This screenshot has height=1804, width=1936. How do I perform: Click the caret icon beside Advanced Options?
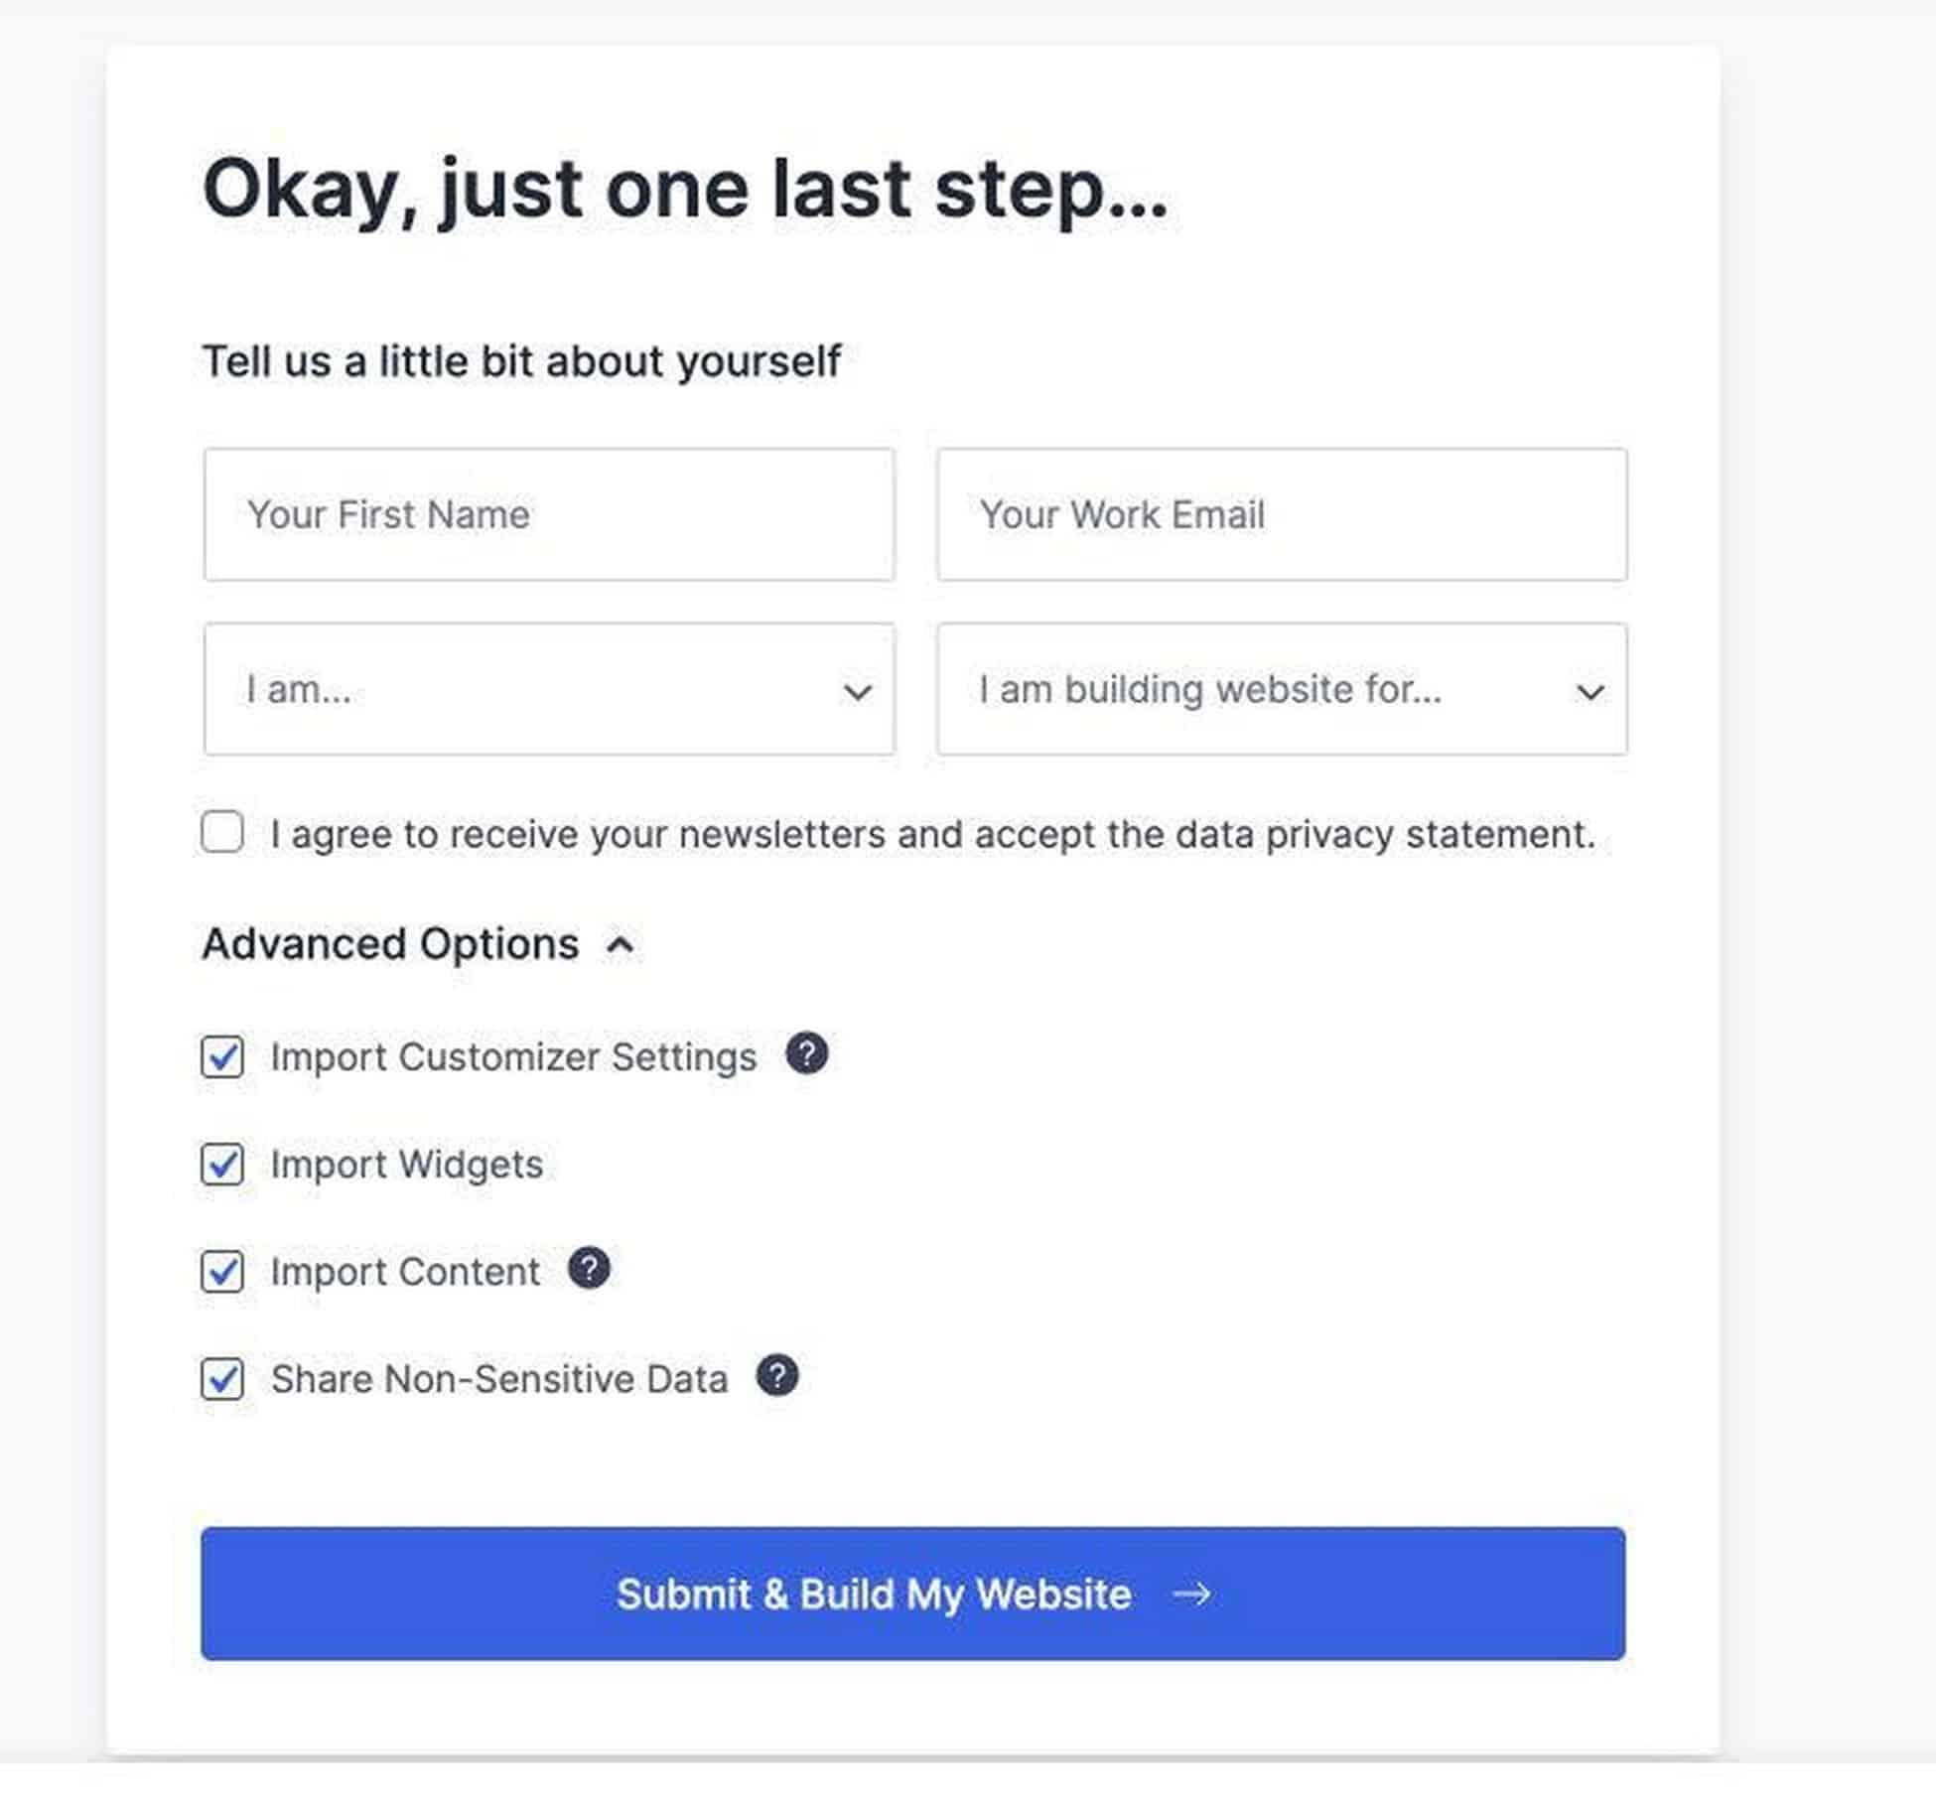[621, 944]
